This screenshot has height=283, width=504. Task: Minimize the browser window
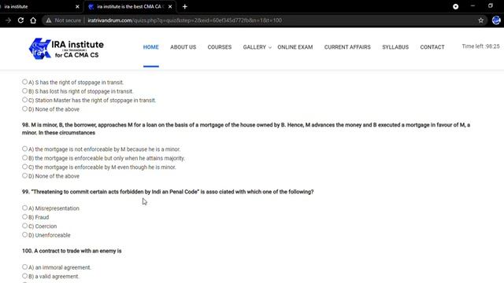point(472,6)
